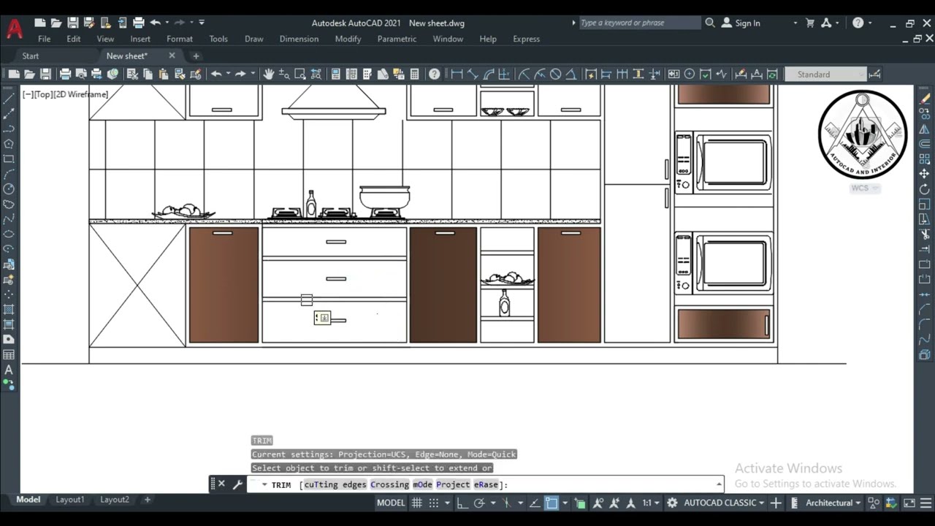Select the Circle tool in draw toolbar
The height and width of the screenshot is (526, 935).
click(9, 188)
